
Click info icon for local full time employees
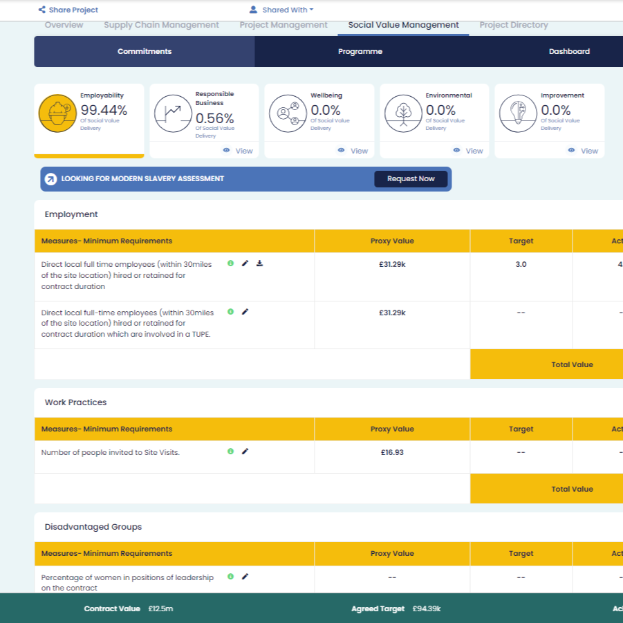point(230,263)
